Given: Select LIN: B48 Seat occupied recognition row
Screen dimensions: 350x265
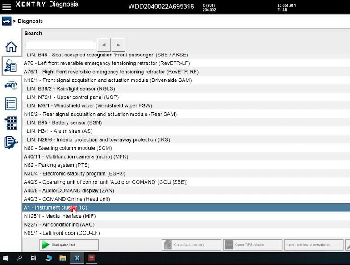Looking at the screenshot, I should coord(186,55).
